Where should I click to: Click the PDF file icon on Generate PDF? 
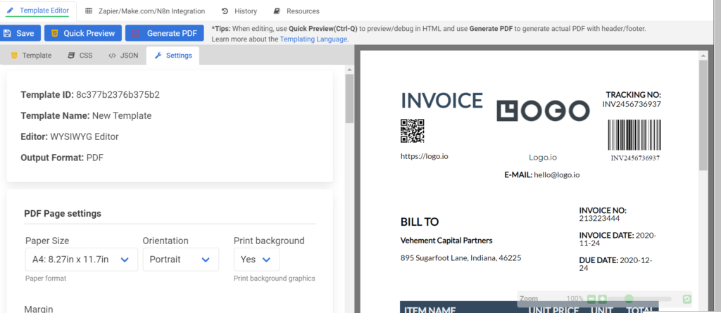pyautogui.click(x=136, y=33)
